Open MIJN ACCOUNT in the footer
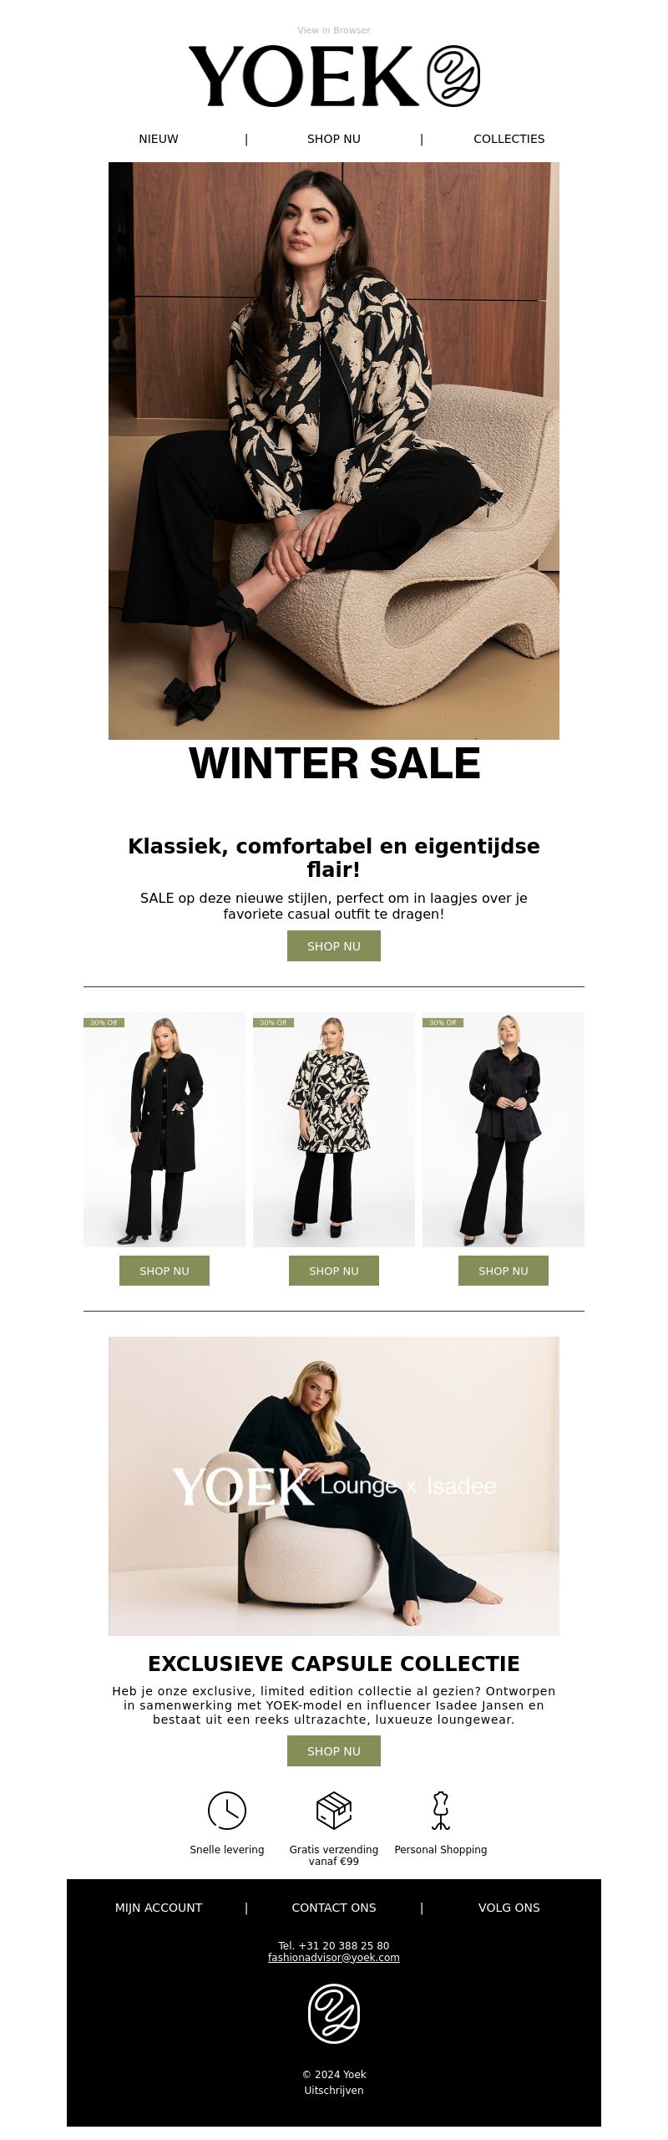Screen dimensions: 668x2140 tap(159, 1908)
